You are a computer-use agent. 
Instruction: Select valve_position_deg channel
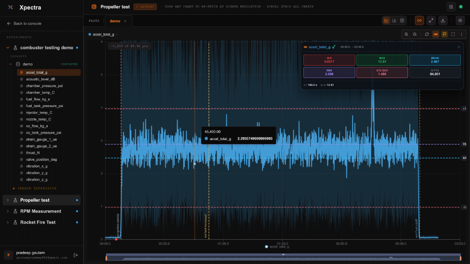coord(49,160)
